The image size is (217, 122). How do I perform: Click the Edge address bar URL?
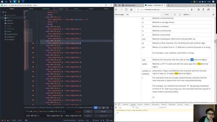coord(163,9)
